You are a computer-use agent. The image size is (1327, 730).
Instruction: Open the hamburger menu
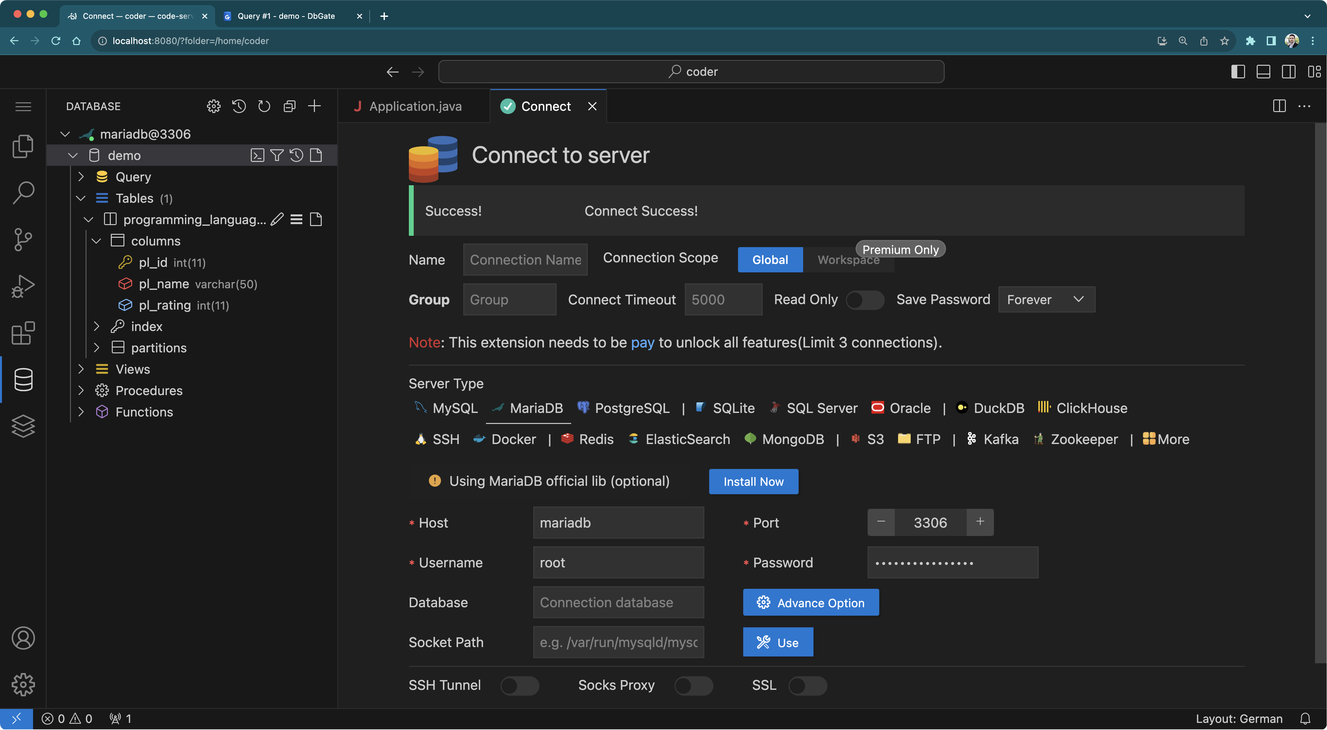[x=23, y=106]
